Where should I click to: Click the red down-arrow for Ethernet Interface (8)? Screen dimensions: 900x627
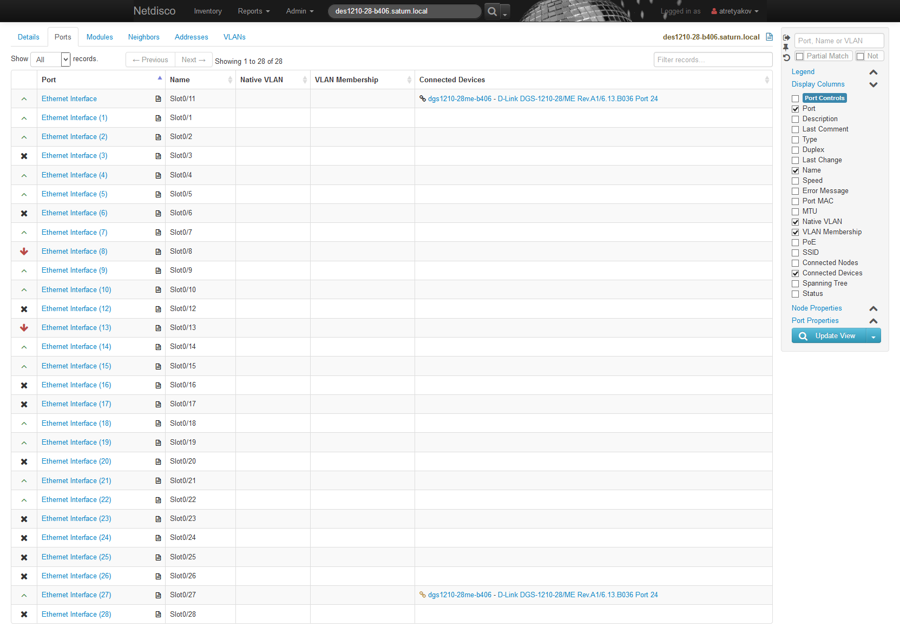click(x=24, y=251)
